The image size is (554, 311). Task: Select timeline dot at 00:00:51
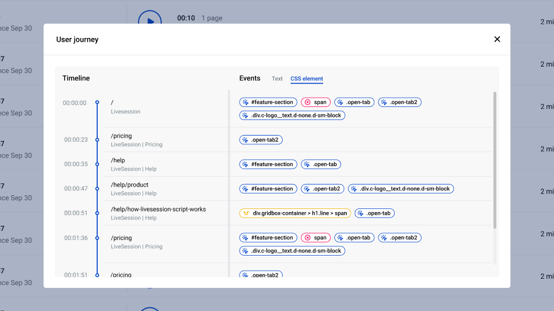tap(97, 213)
